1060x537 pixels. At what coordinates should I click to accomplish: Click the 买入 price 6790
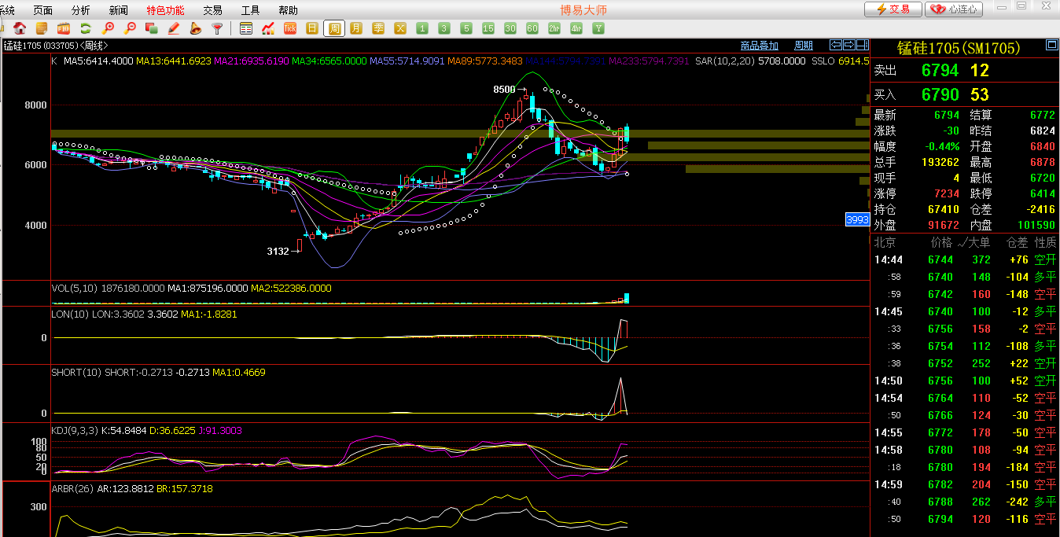coord(940,95)
